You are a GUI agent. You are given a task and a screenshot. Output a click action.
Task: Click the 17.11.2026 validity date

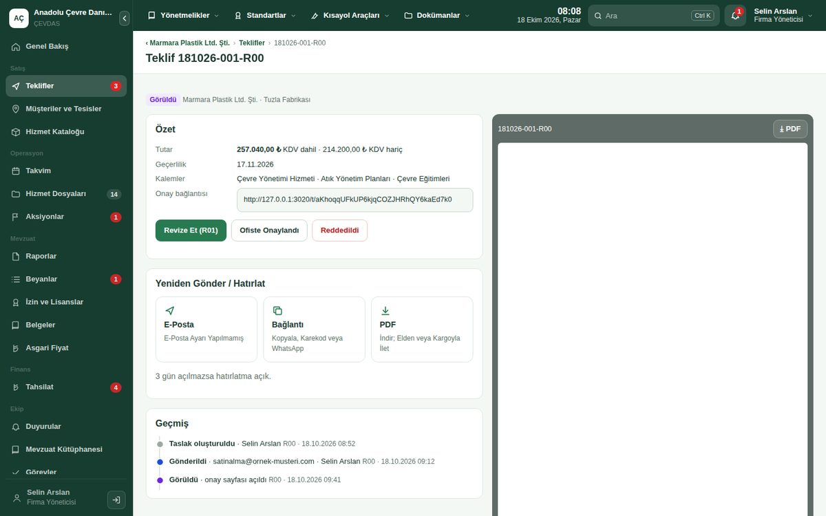point(255,164)
